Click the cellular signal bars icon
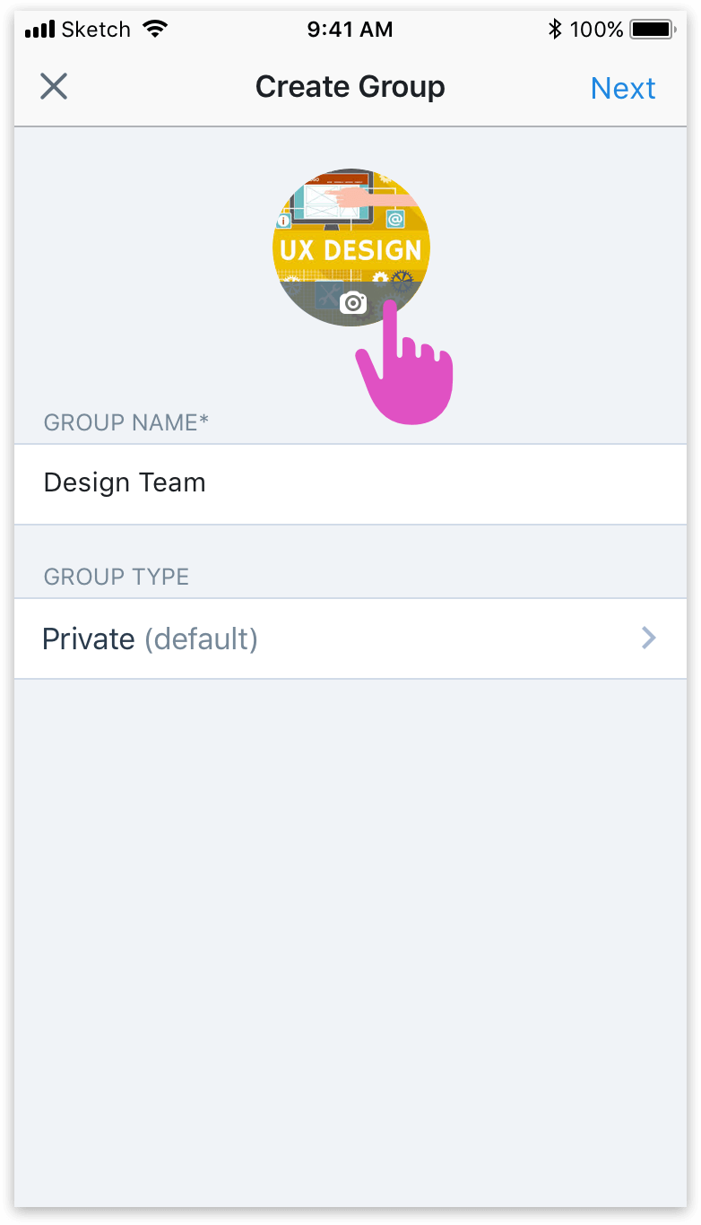 click(39, 30)
